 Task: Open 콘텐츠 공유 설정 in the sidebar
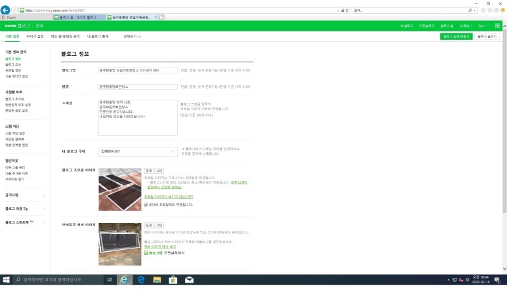(16, 111)
